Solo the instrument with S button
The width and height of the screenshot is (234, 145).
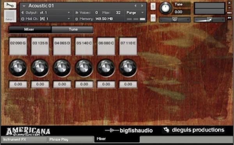[153, 7]
